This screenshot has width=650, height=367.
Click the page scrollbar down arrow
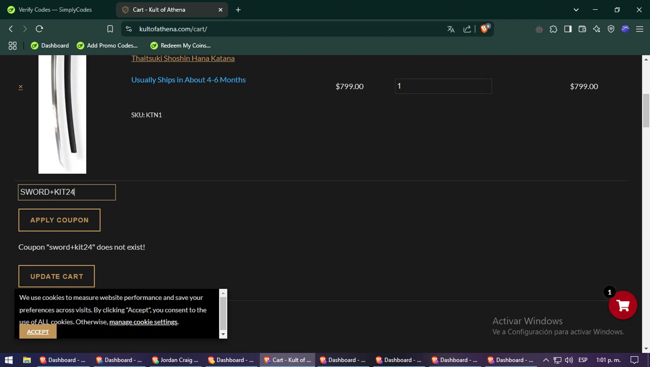click(x=646, y=349)
